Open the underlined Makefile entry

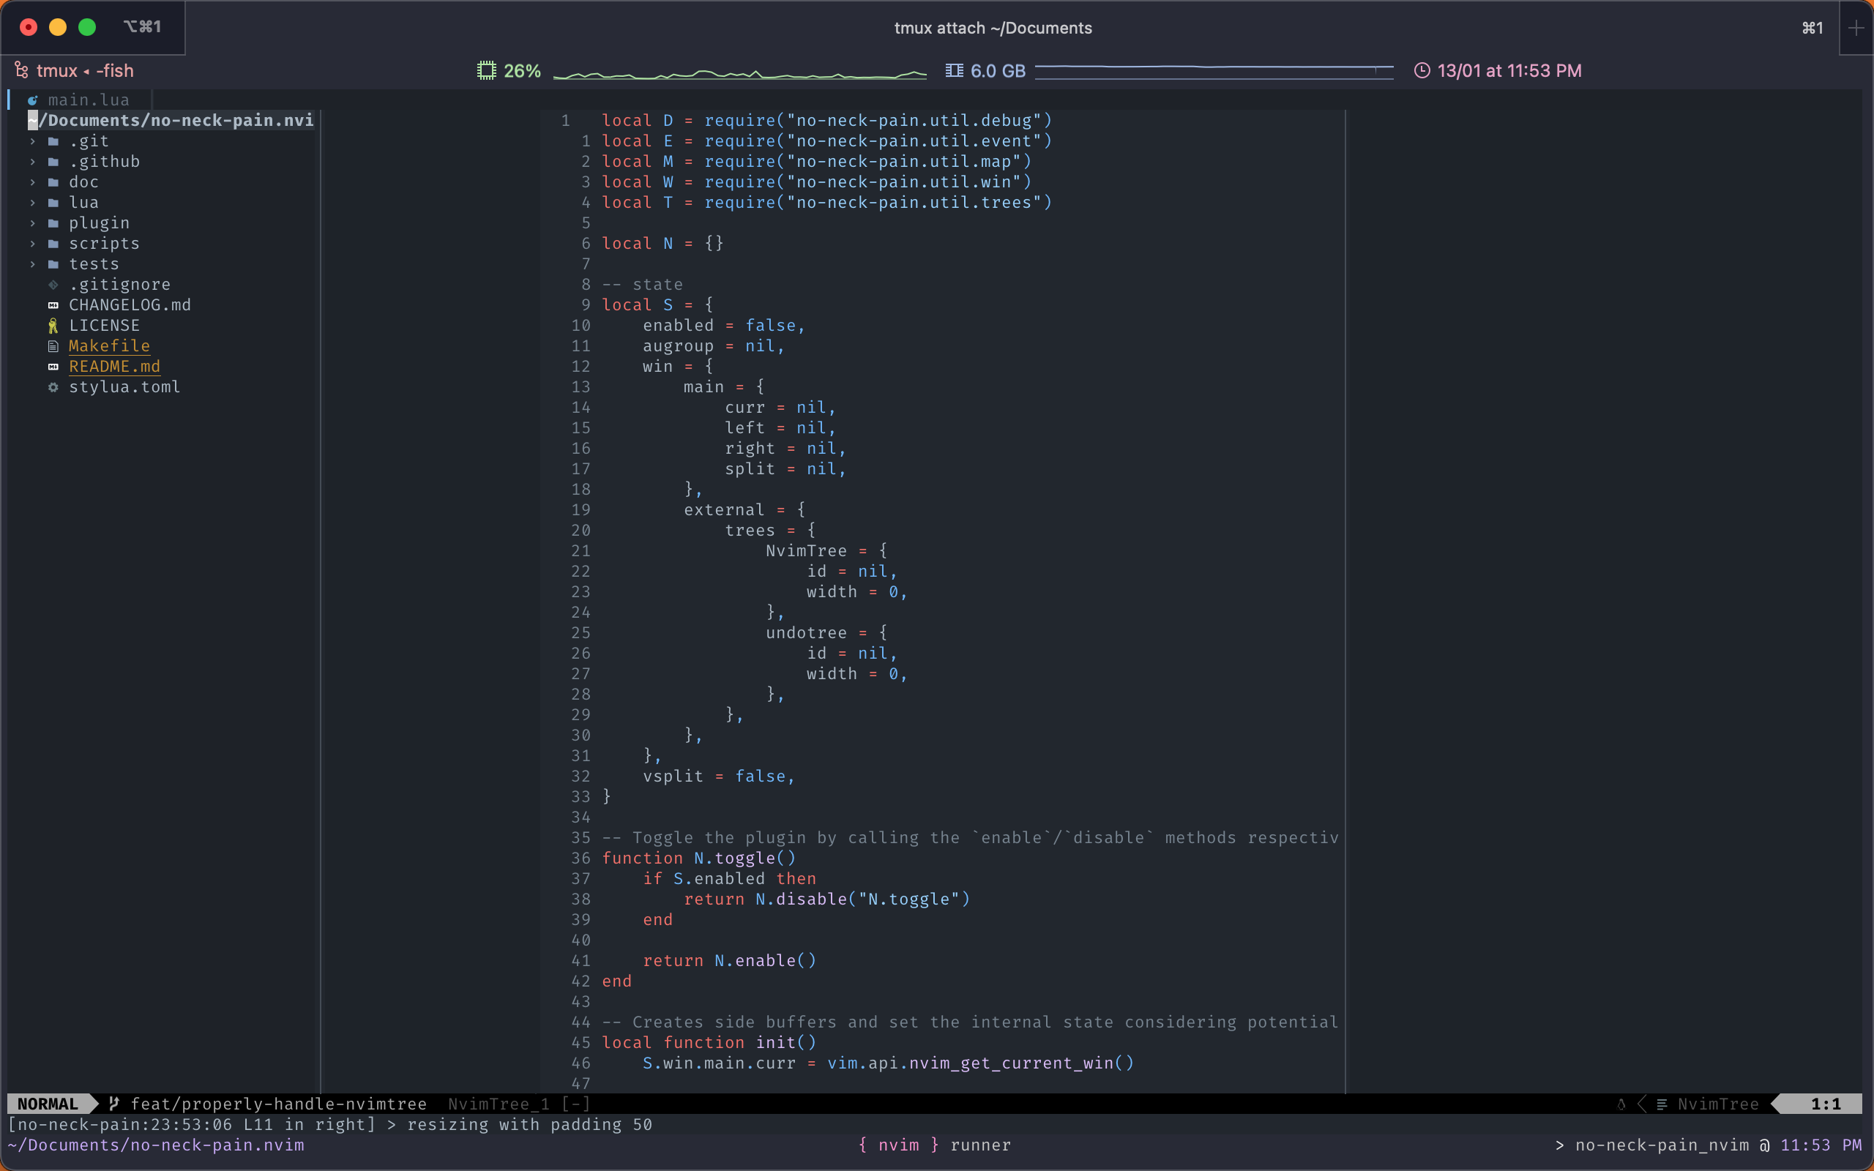click(109, 346)
